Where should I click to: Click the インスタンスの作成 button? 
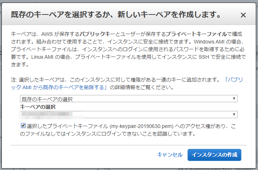(x=214, y=155)
